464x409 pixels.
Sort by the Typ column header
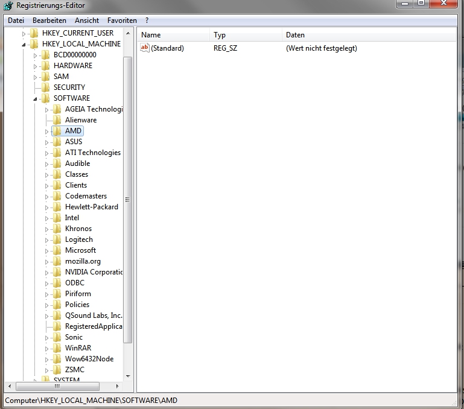[x=246, y=34]
